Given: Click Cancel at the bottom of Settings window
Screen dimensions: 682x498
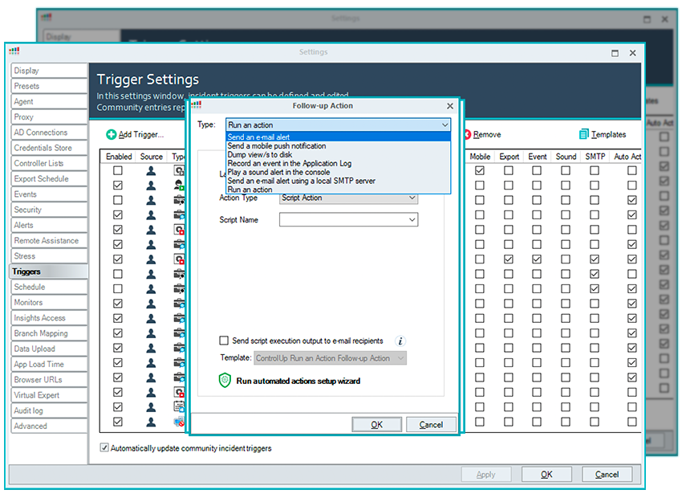Looking at the screenshot, I should click(x=607, y=475).
